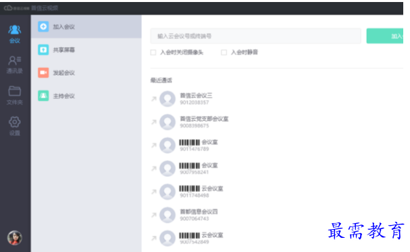Click outgoing arrow icon beside 首信云会议三
410x252 pixels.
click(154, 98)
